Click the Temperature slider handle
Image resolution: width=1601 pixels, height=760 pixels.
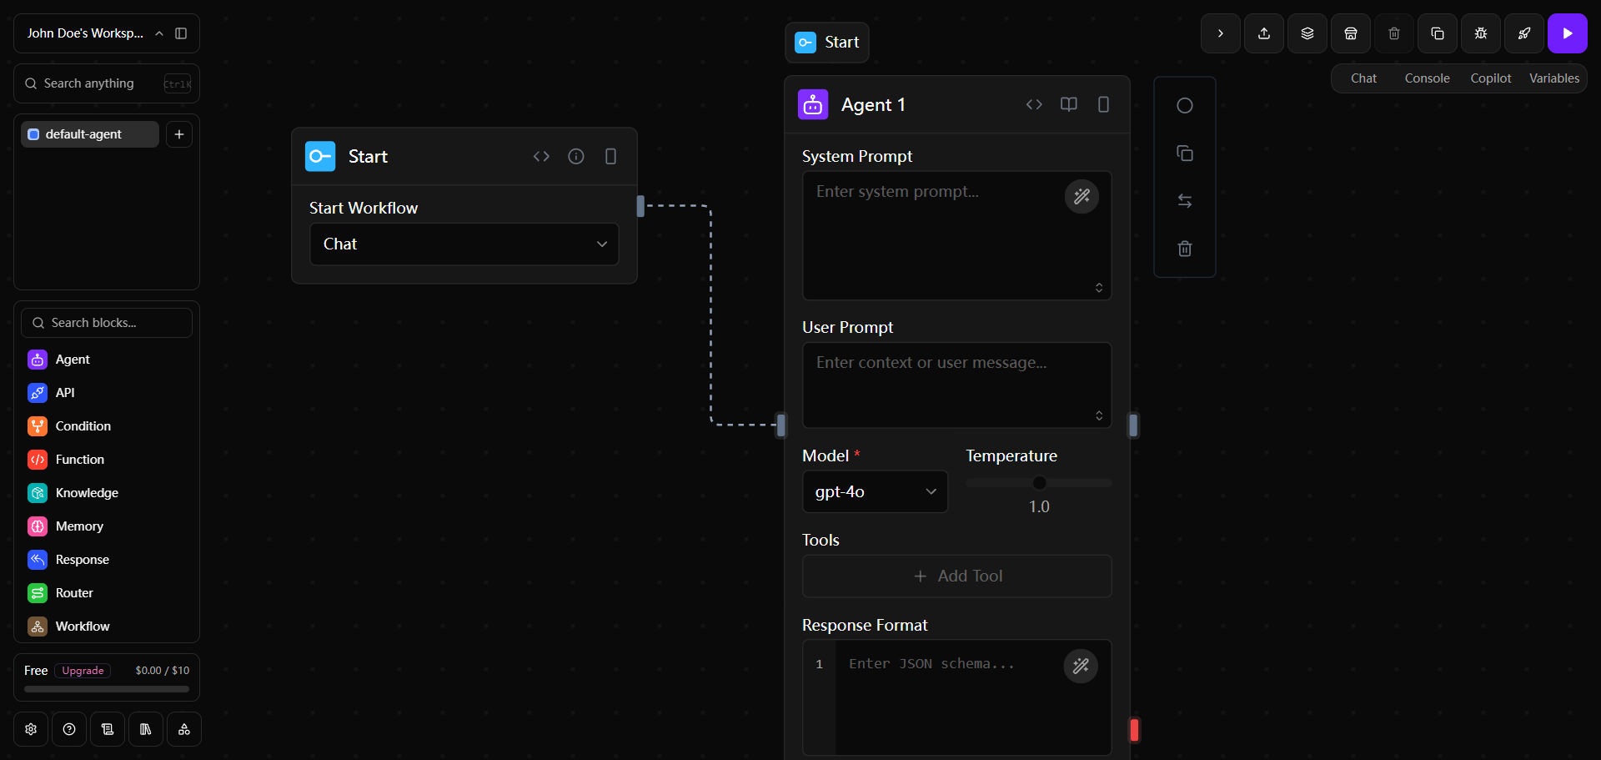click(1039, 483)
